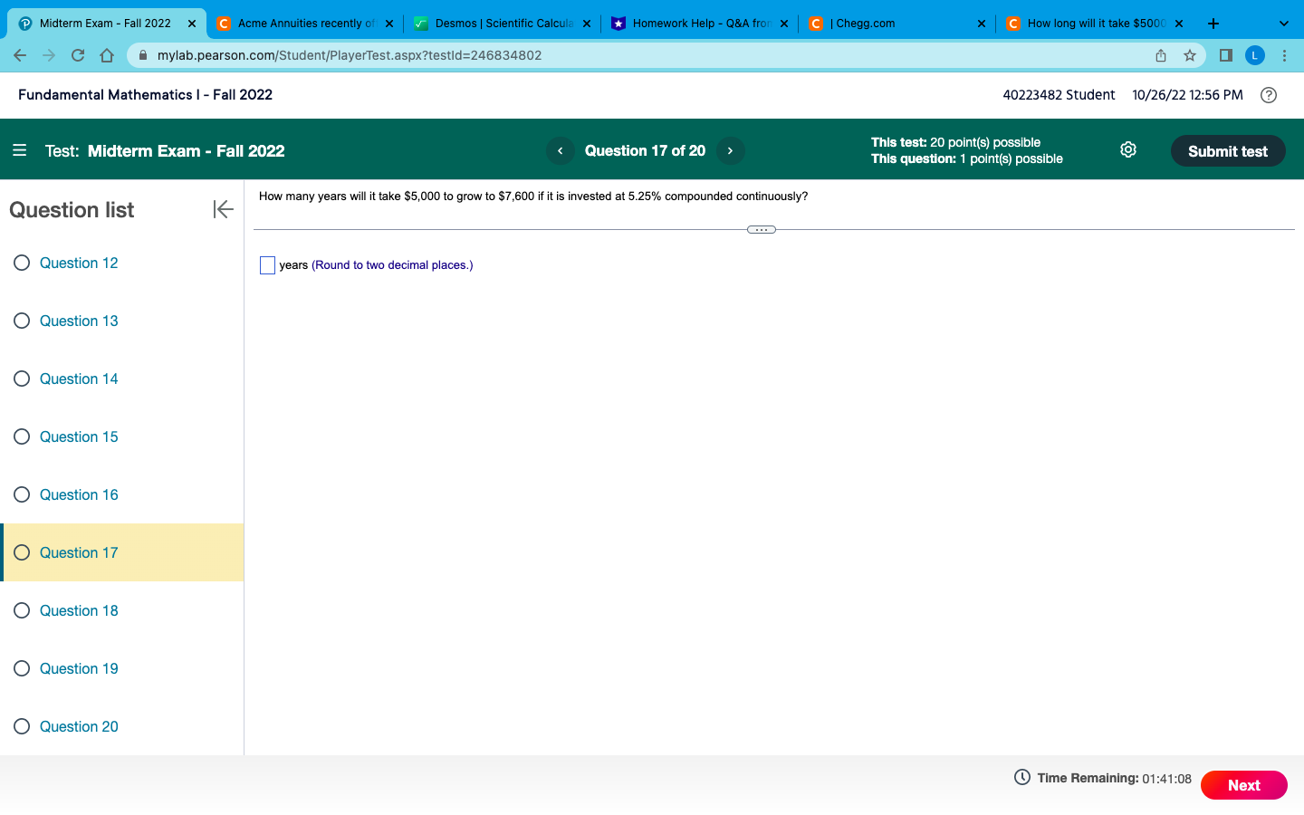
Task: Expand the question divider ellipsis
Action: [762, 229]
